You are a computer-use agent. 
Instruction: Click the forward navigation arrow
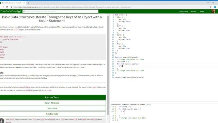click(x=3, y=7)
